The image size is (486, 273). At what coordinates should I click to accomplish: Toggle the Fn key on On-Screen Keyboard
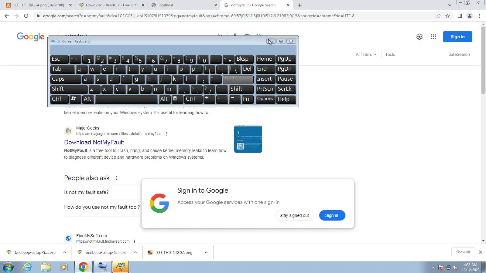tap(248, 99)
